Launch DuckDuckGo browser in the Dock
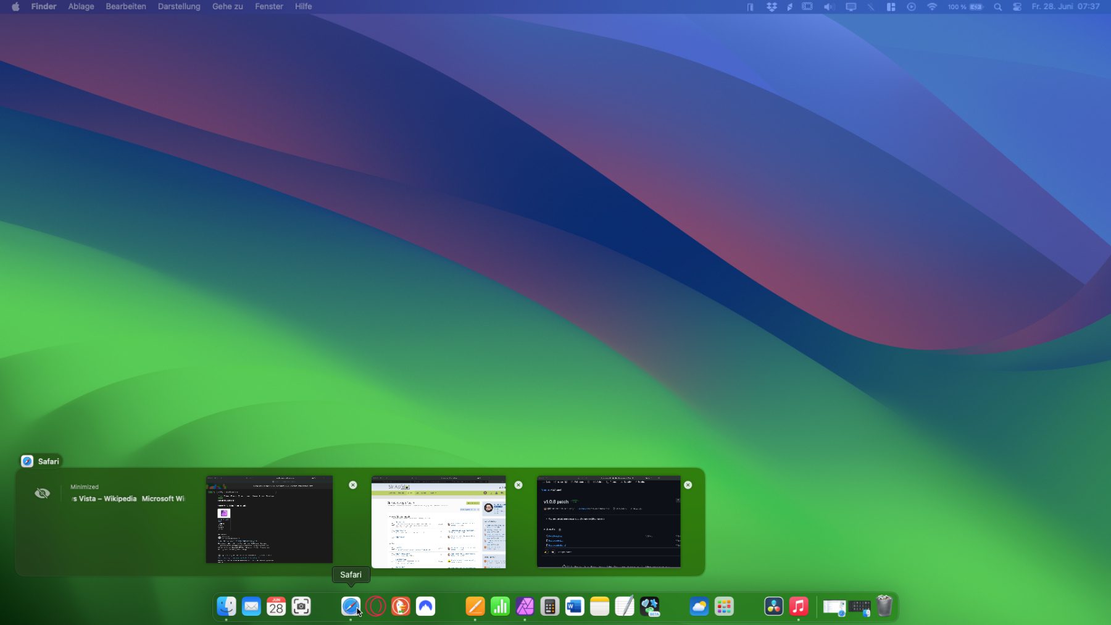This screenshot has height=625, width=1111. coord(401,606)
